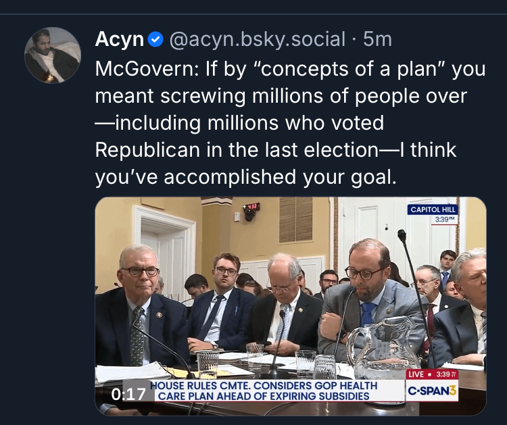Click the CAPITOL HILL location badge
Viewport: 507px width, 425px height.
pyautogui.click(x=433, y=209)
